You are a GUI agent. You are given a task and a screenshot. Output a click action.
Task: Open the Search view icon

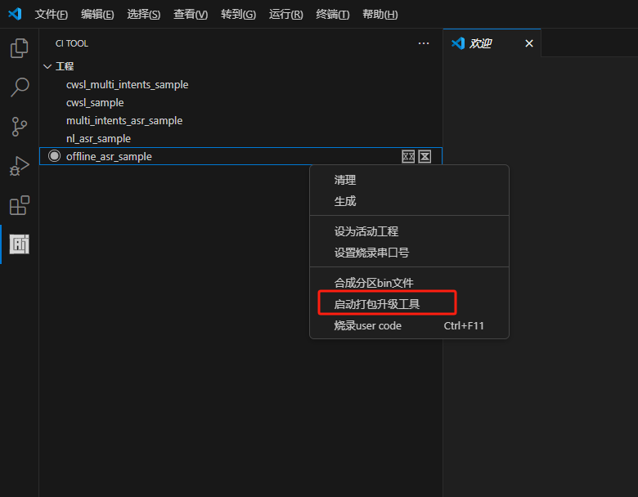point(19,87)
